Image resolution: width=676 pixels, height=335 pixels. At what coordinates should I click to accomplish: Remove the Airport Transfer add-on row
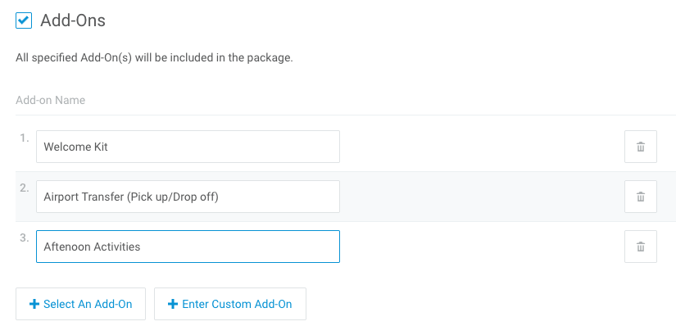tap(640, 197)
